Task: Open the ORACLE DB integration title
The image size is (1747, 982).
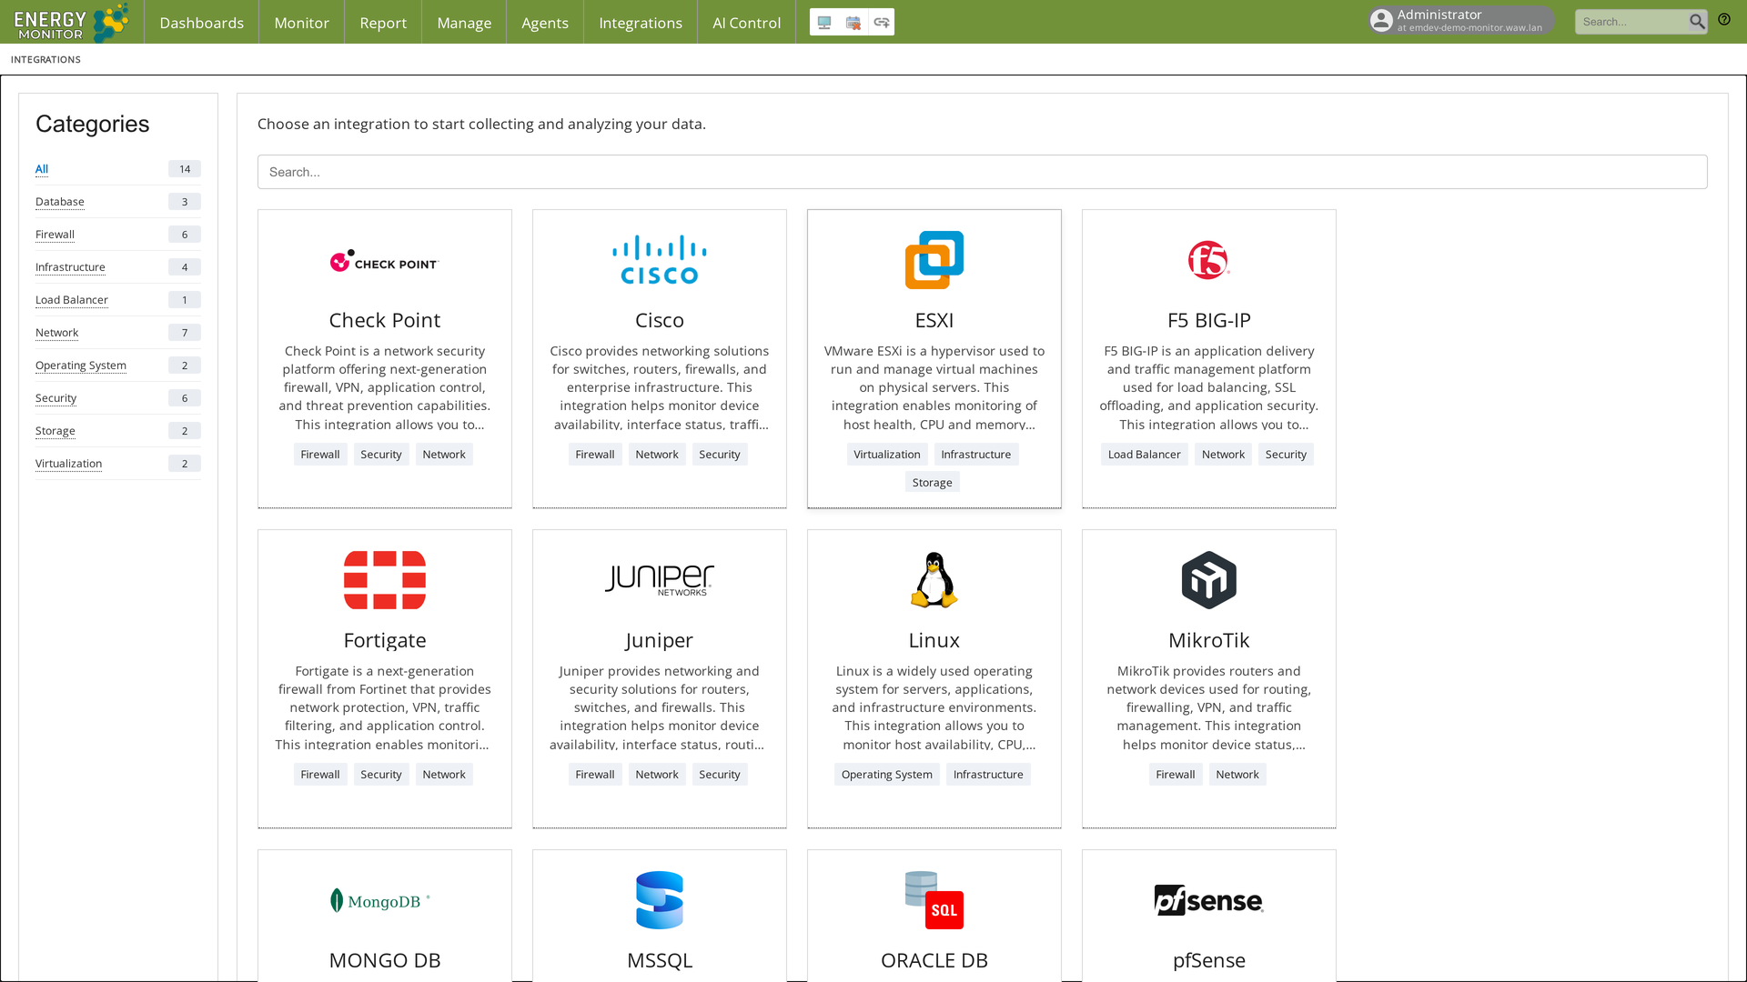Action: click(934, 960)
